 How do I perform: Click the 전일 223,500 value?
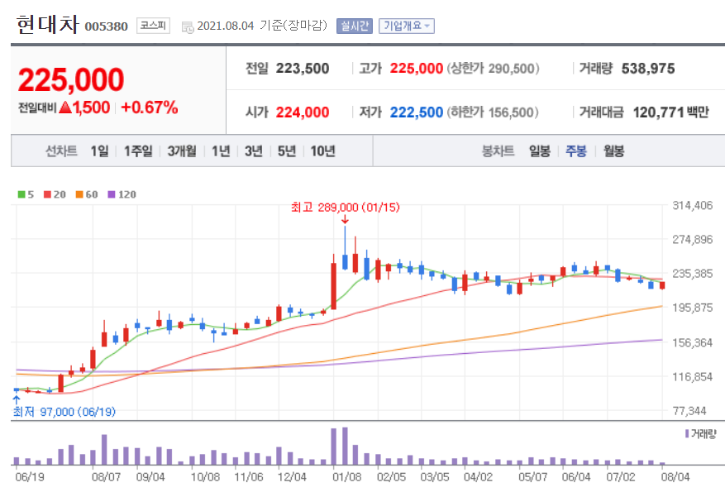coord(303,69)
